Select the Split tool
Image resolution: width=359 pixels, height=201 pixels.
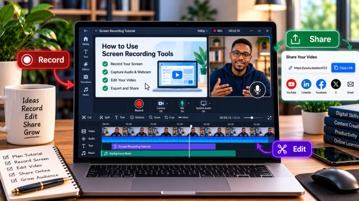click(x=105, y=117)
